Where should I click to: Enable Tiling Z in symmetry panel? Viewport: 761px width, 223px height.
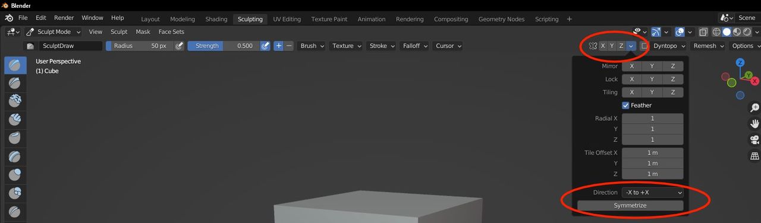point(673,93)
